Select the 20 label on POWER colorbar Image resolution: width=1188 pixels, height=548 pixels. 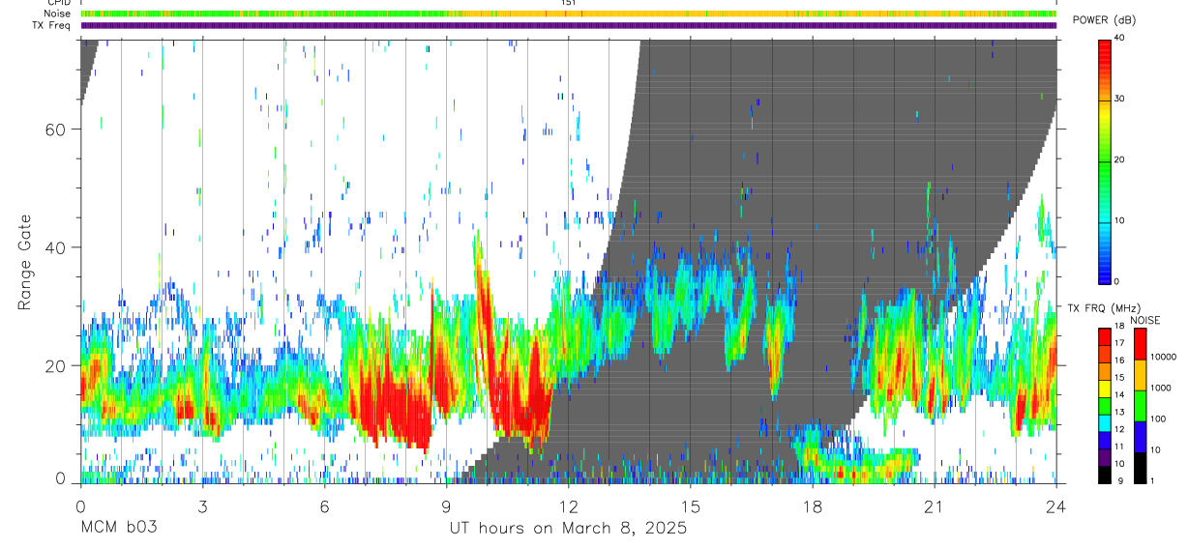coord(1120,159)
